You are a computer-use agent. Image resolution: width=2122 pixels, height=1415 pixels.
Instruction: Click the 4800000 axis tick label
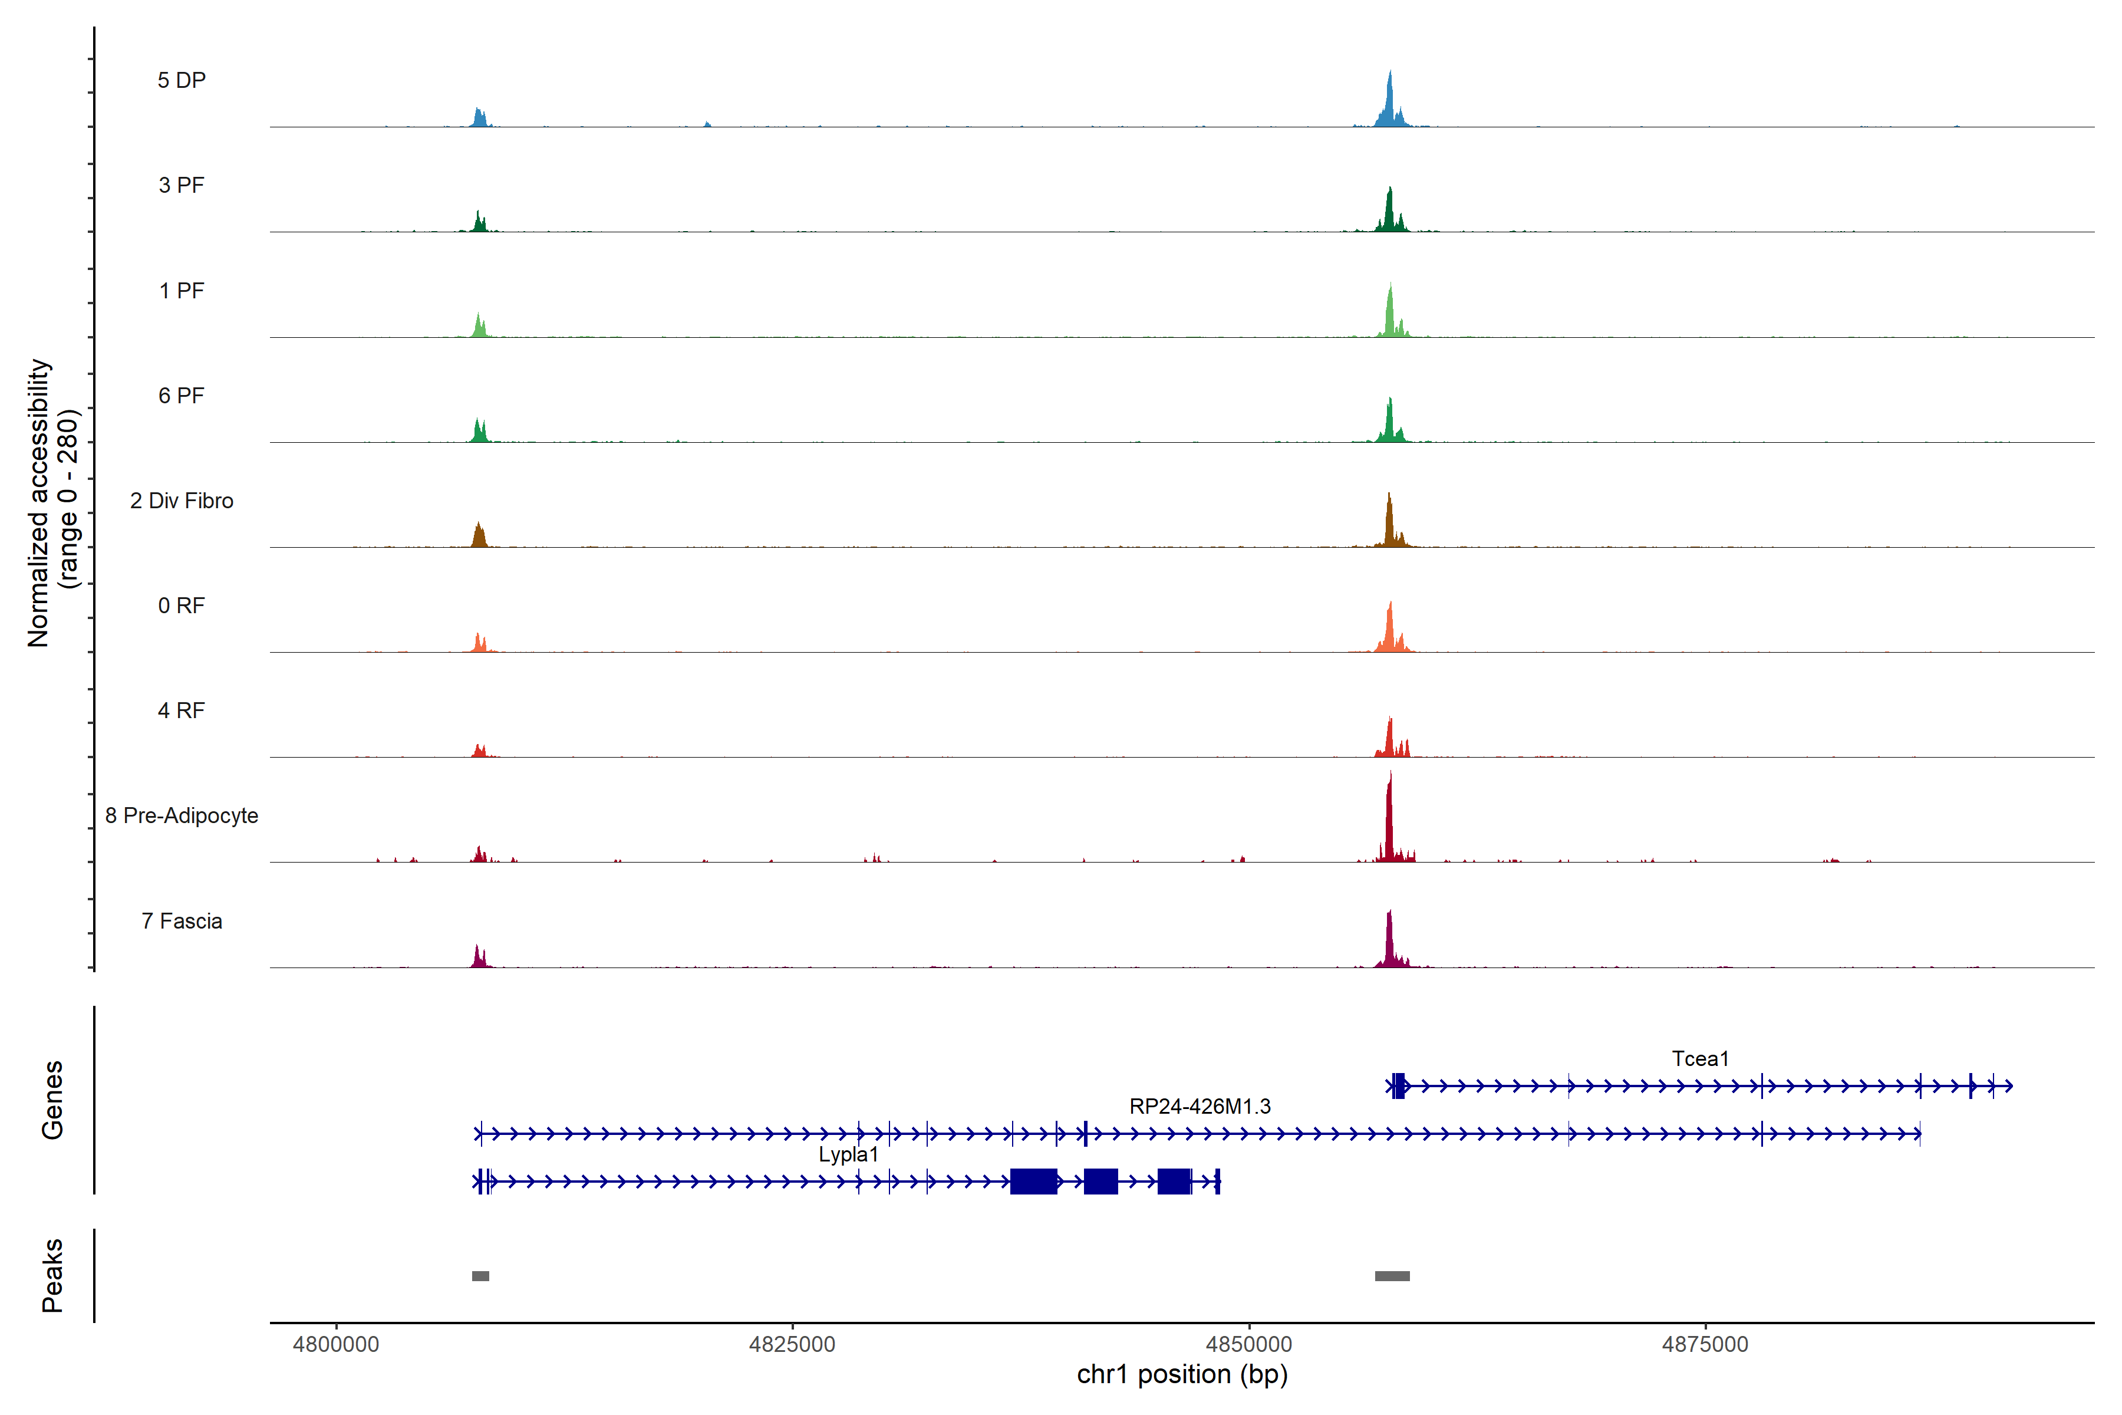tap(335, 1344)
